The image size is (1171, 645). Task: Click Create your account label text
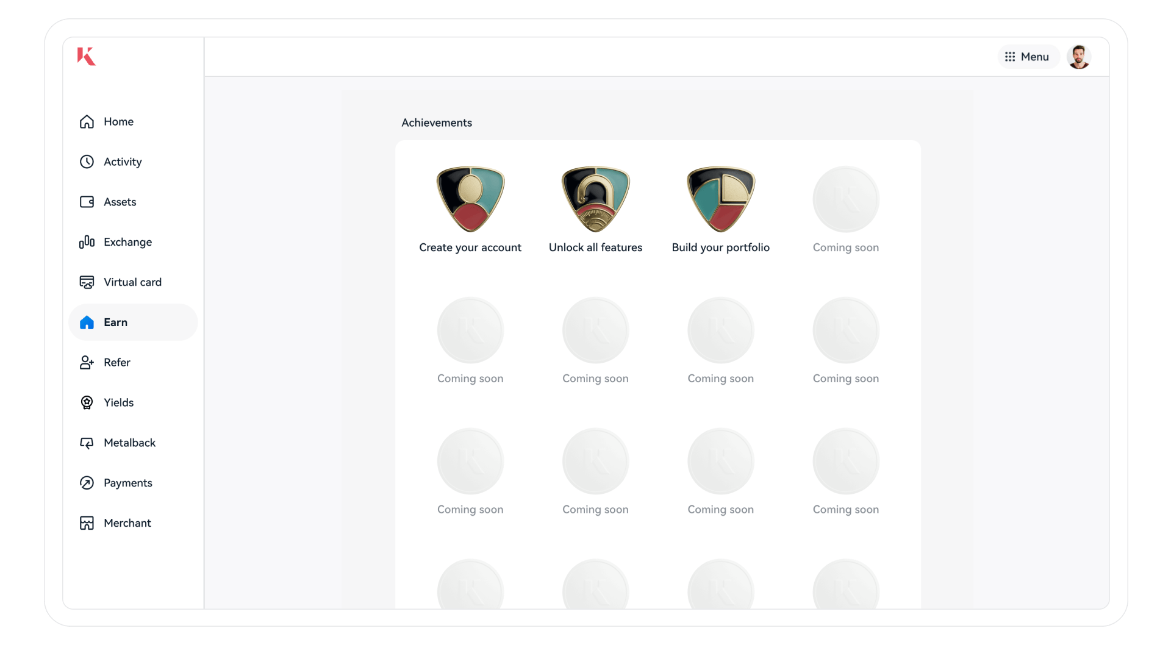pos(470,248)
